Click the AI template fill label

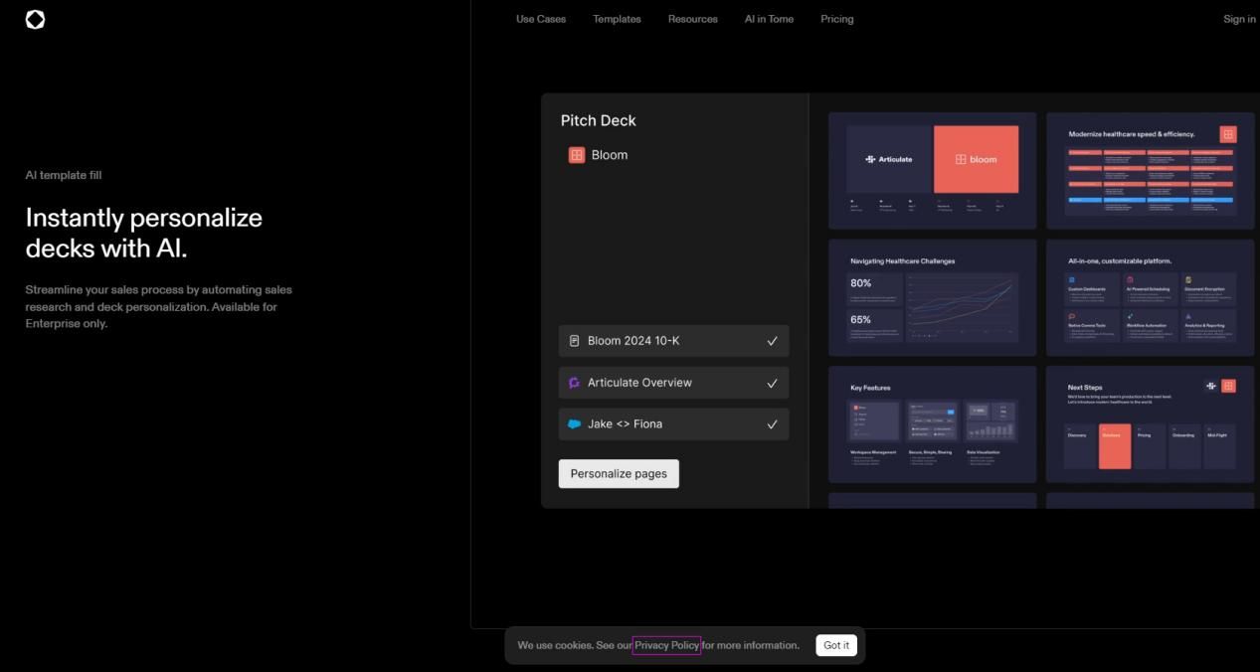(64, 175)
